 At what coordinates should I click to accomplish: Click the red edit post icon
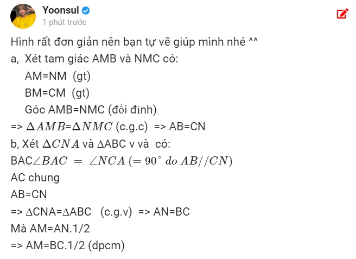(342, 14)
